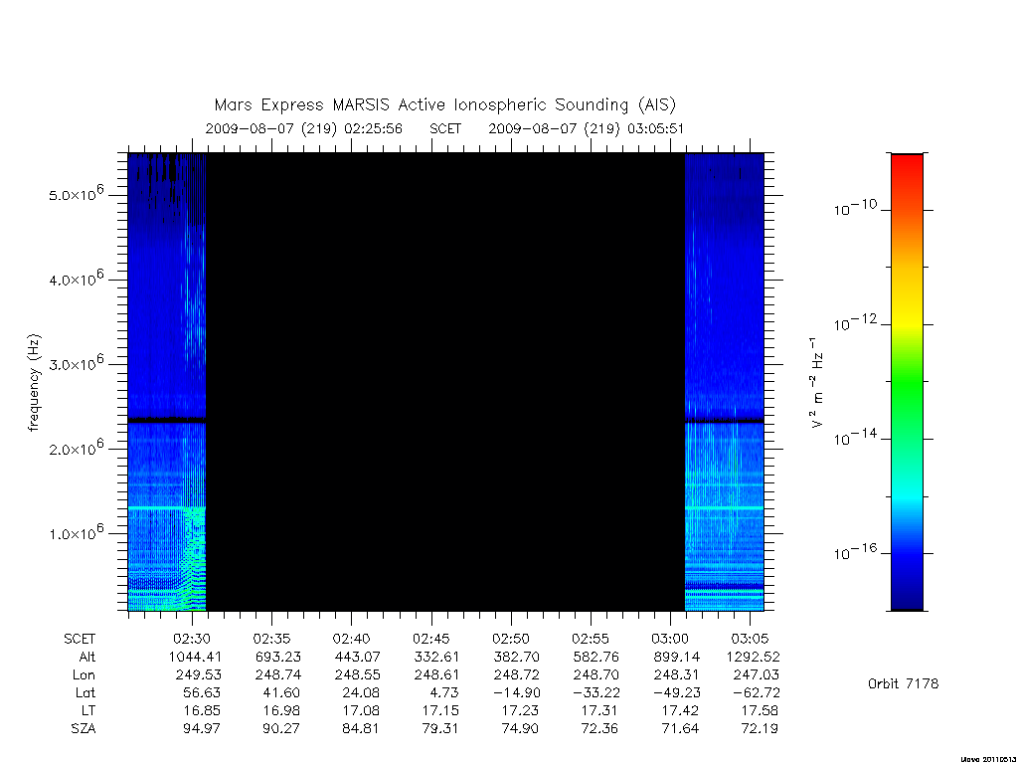This screenshot has width=1018, height=764.
Task: Select the 02:30 SCET time label
Action: [192, 640]
